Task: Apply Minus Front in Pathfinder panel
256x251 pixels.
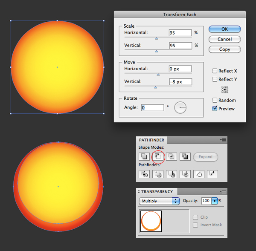Action: coord(157,157)
